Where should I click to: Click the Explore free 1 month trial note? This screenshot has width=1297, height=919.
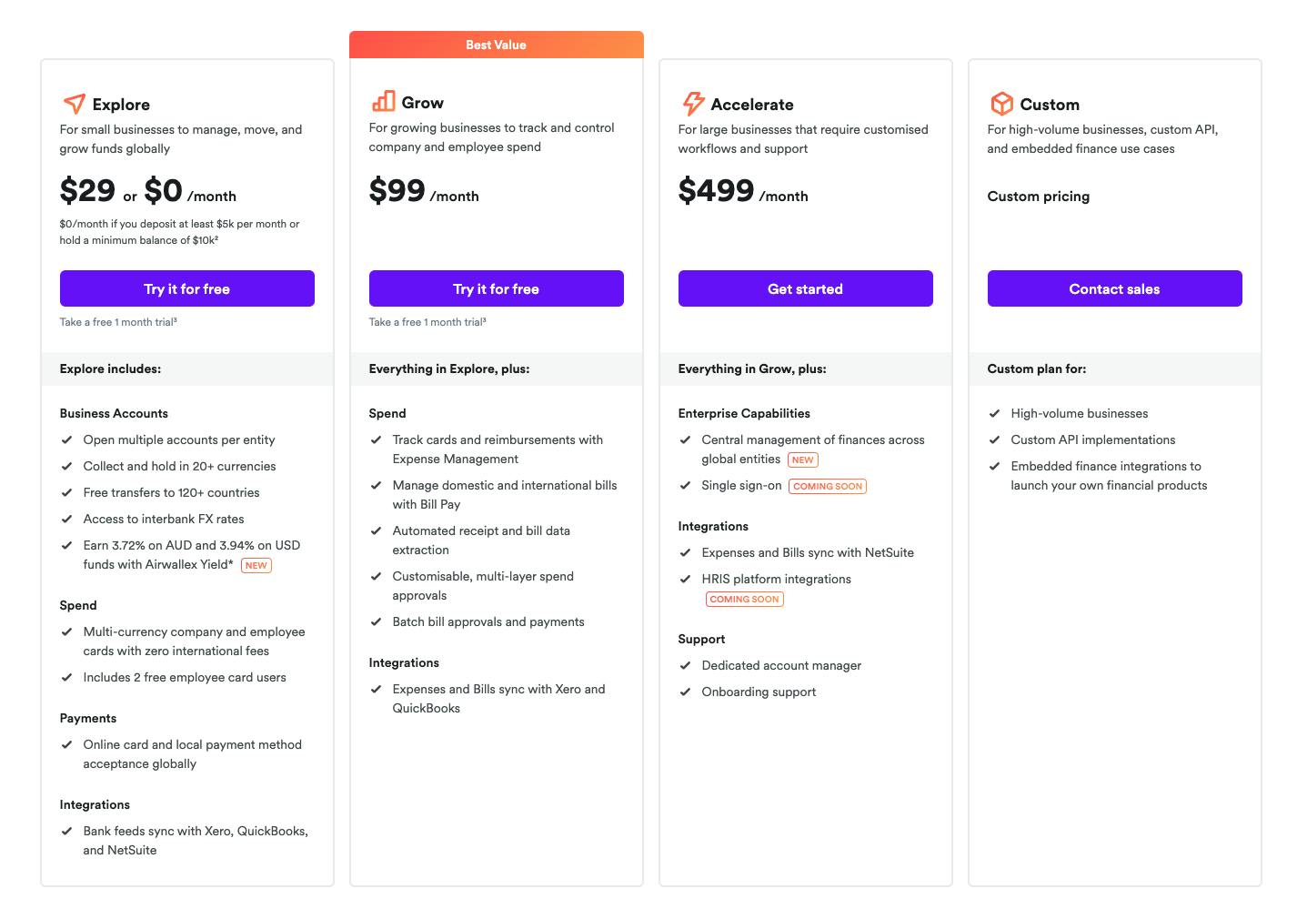(118, 322)
